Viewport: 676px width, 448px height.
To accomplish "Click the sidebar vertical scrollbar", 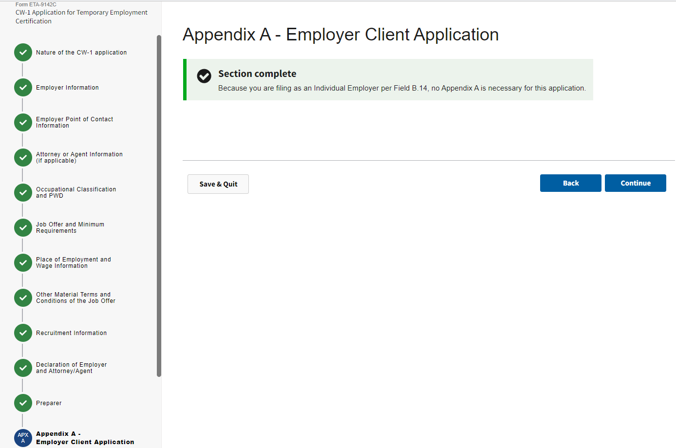I will coord(159,205).
